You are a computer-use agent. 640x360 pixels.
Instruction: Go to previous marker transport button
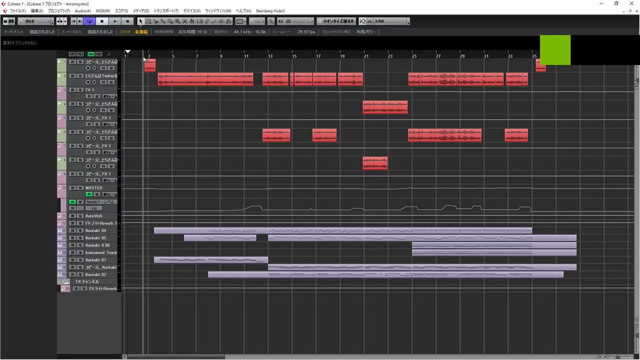tap(74, 21)
